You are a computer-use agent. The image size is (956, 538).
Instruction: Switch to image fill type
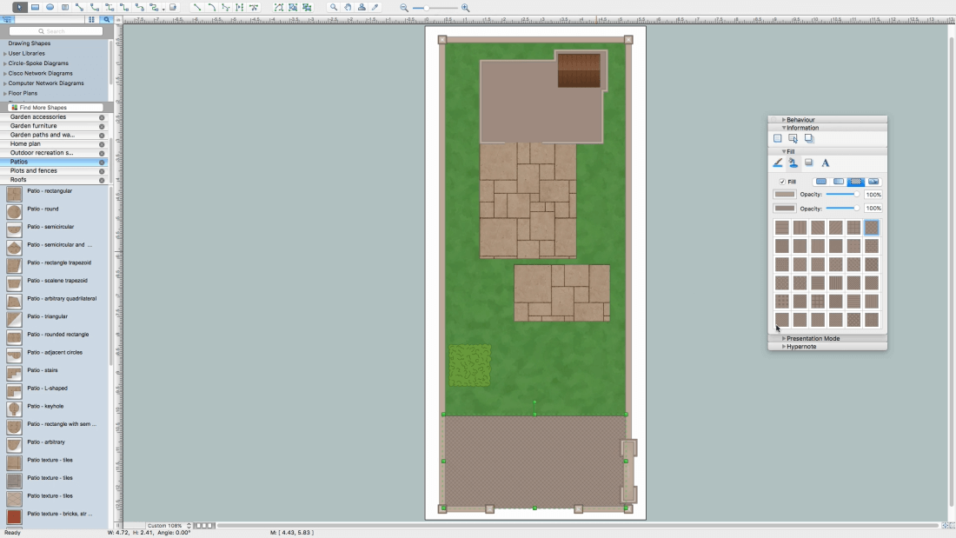pyautogui.click(x=873, y=182)
